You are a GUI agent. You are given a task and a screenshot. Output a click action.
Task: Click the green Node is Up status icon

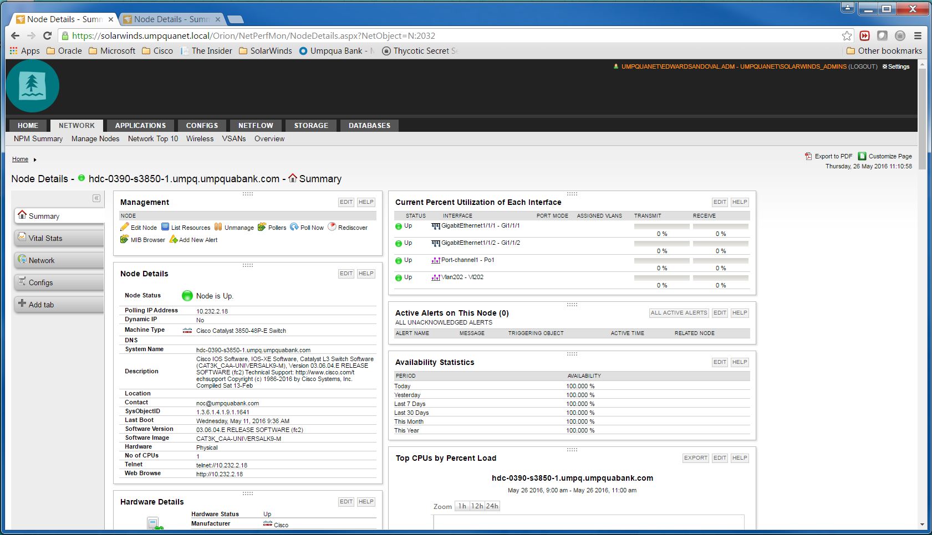coord(187,296)
